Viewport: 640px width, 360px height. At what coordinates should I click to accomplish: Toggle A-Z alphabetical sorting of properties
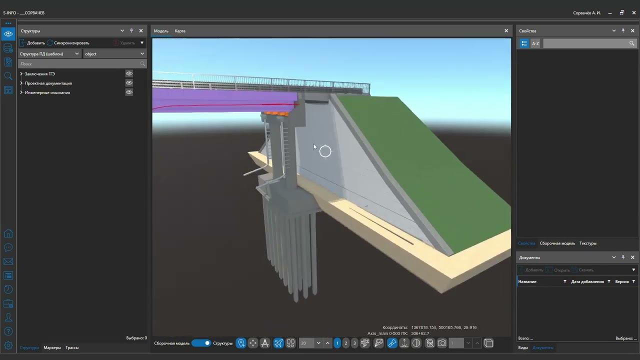[535, 43]
